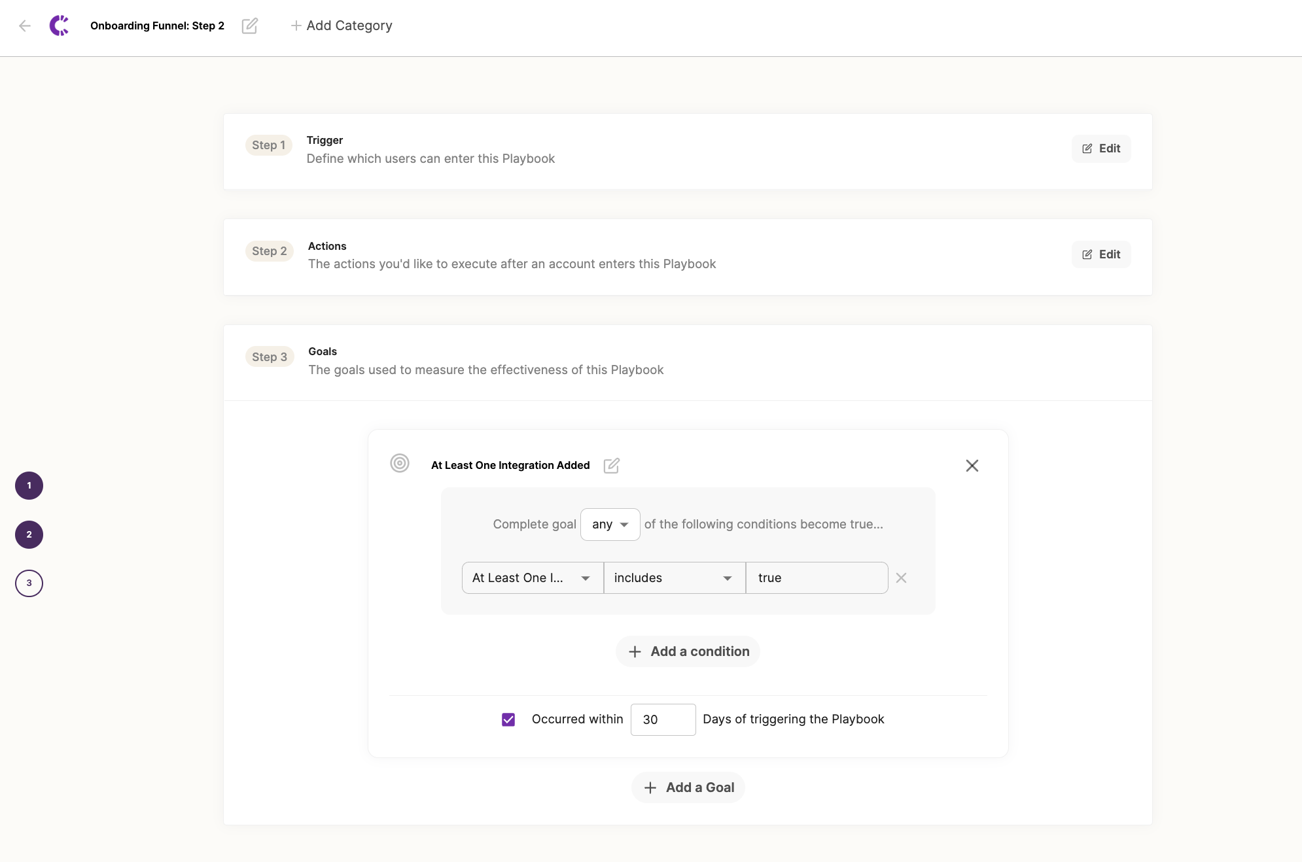Edit the playbook name pencil icon
The image size is (1302, 862).
tap(249, 26)
